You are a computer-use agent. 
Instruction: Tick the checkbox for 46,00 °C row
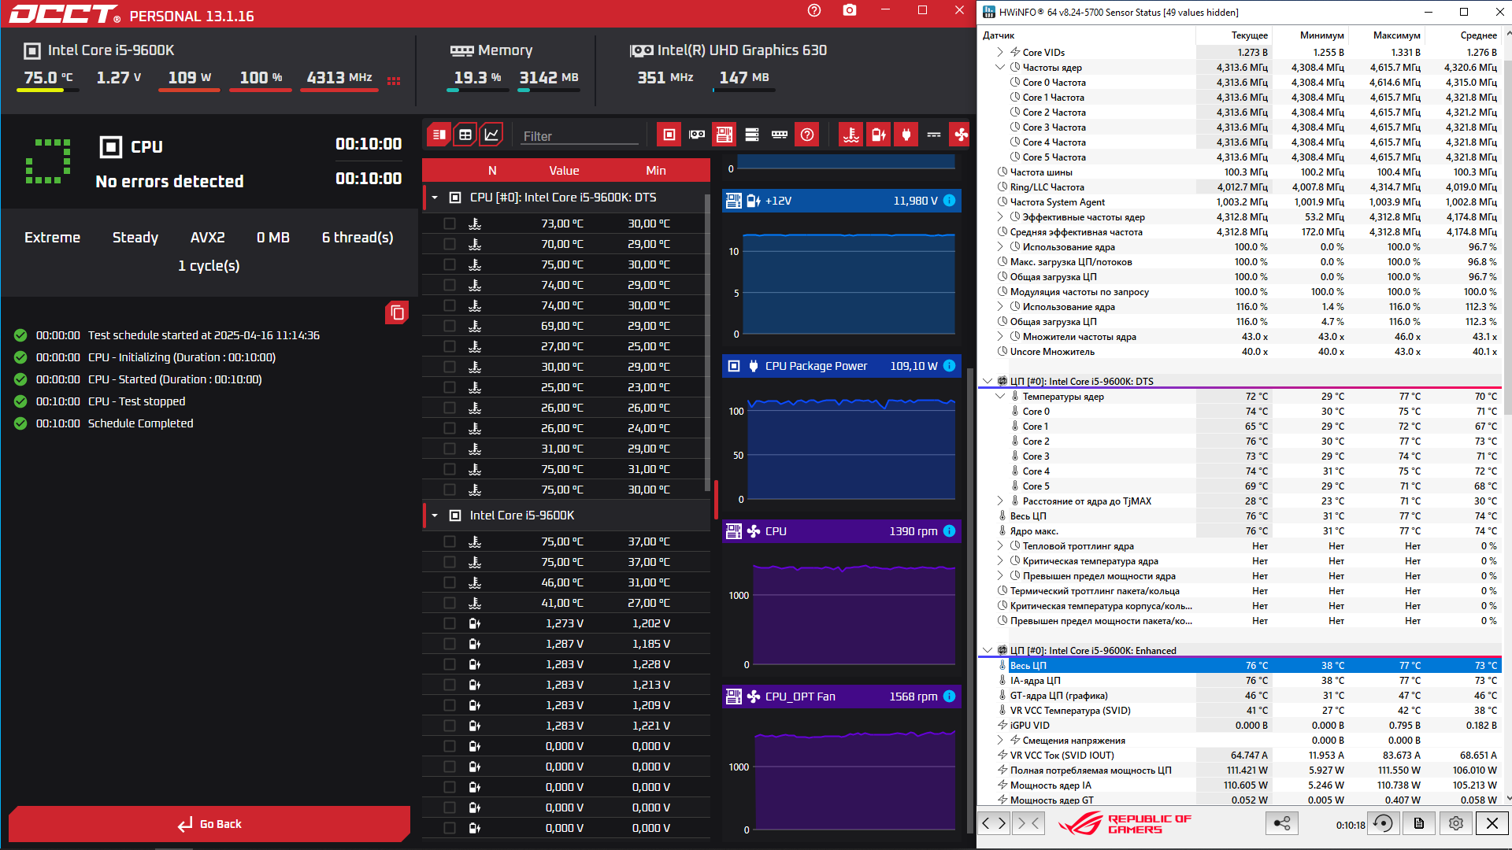point(450,582)
